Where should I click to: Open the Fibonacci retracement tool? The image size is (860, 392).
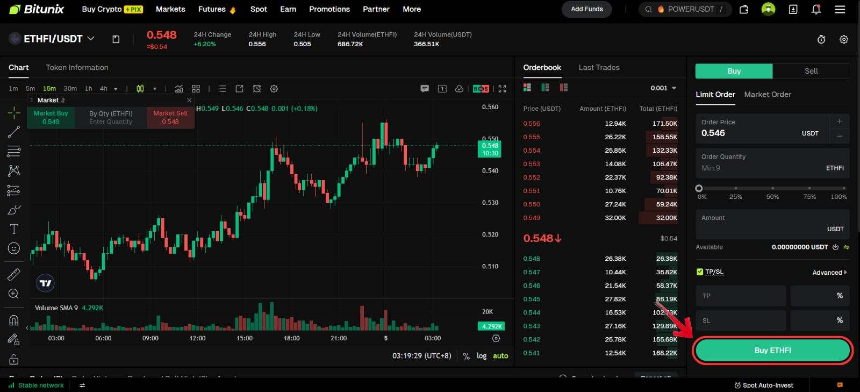click(x=14, y=151)
